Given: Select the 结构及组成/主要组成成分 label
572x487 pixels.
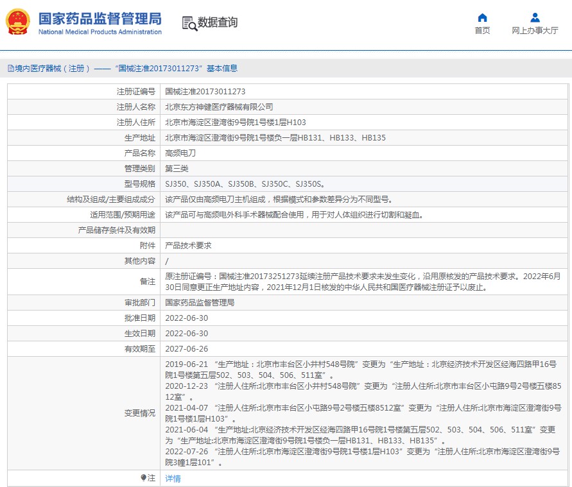Looking at the screenshot, I should pyautogui.click(x=111, y=200).
